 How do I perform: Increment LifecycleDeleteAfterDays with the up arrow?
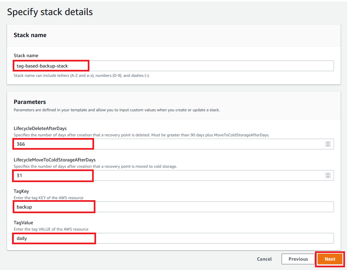pos(328,143)
